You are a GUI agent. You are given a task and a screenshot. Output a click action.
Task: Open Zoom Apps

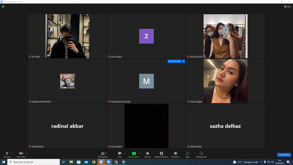(188, 154)
